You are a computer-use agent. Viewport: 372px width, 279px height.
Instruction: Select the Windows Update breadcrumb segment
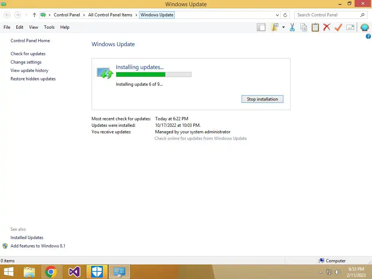pyautogui.click(x=157, y=15)
